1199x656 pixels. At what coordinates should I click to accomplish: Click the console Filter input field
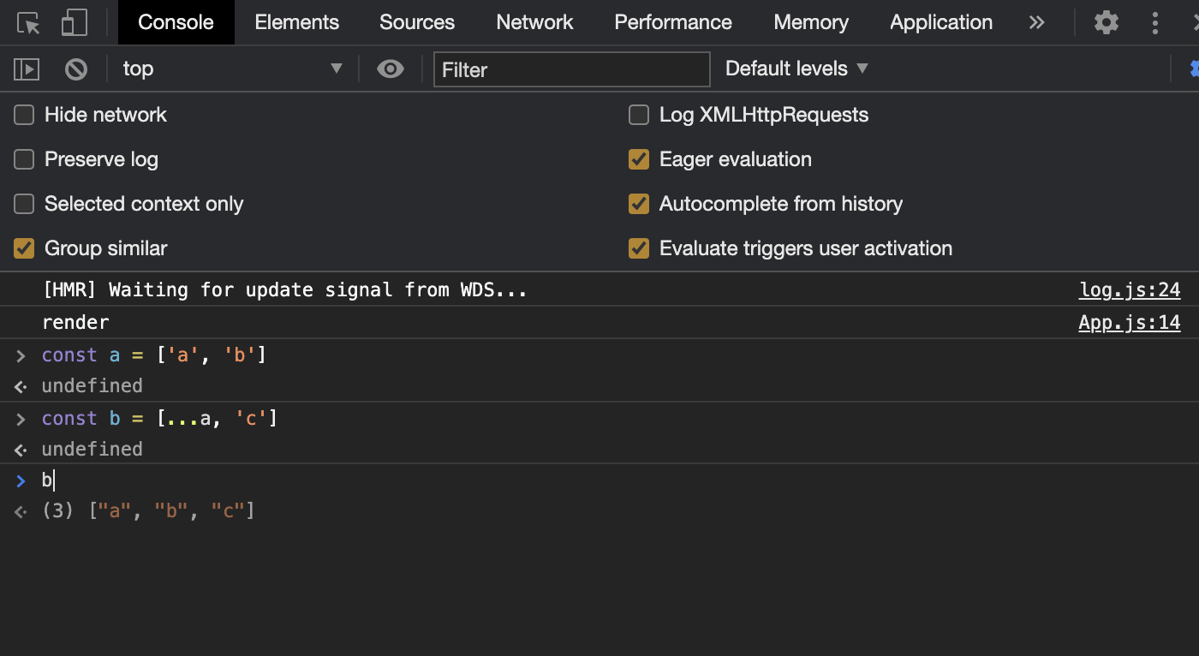572,69
